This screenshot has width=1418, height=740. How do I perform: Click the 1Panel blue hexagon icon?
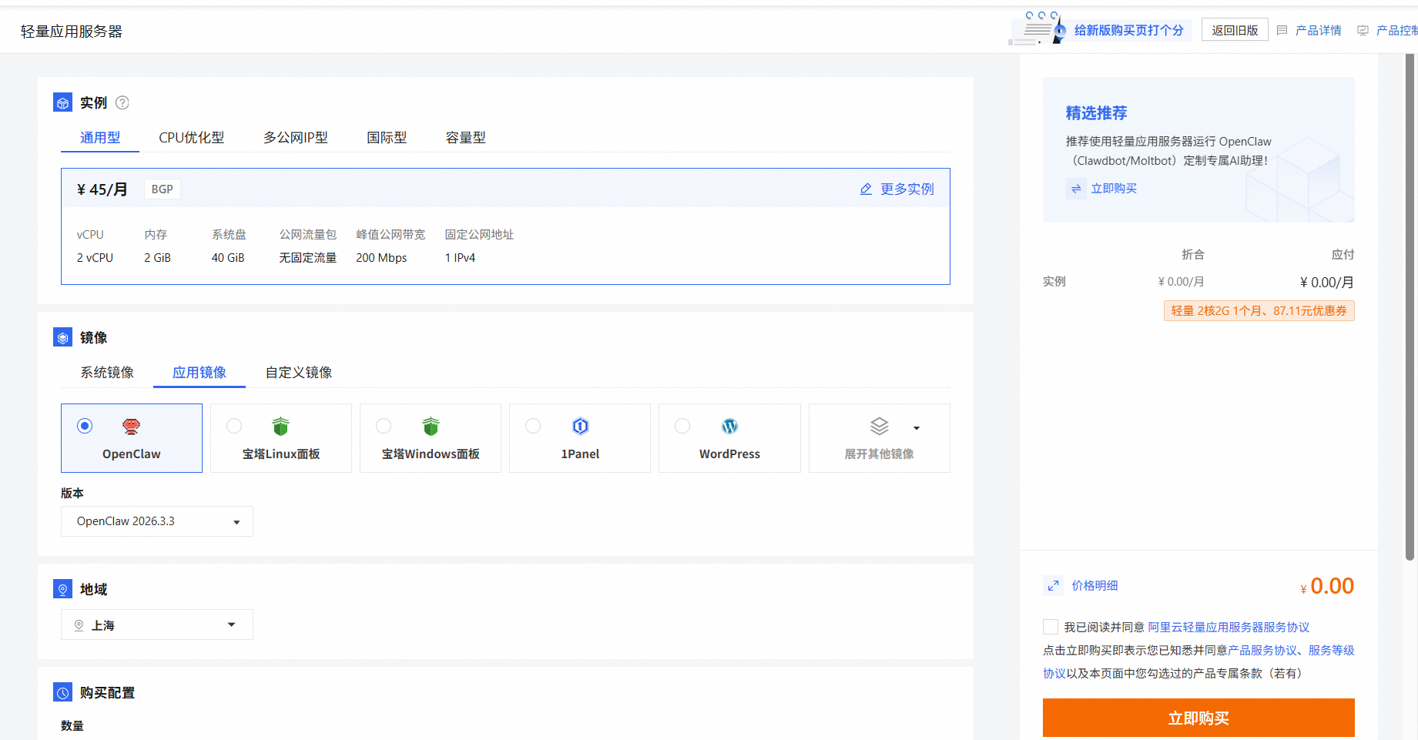tap(580, 427)
